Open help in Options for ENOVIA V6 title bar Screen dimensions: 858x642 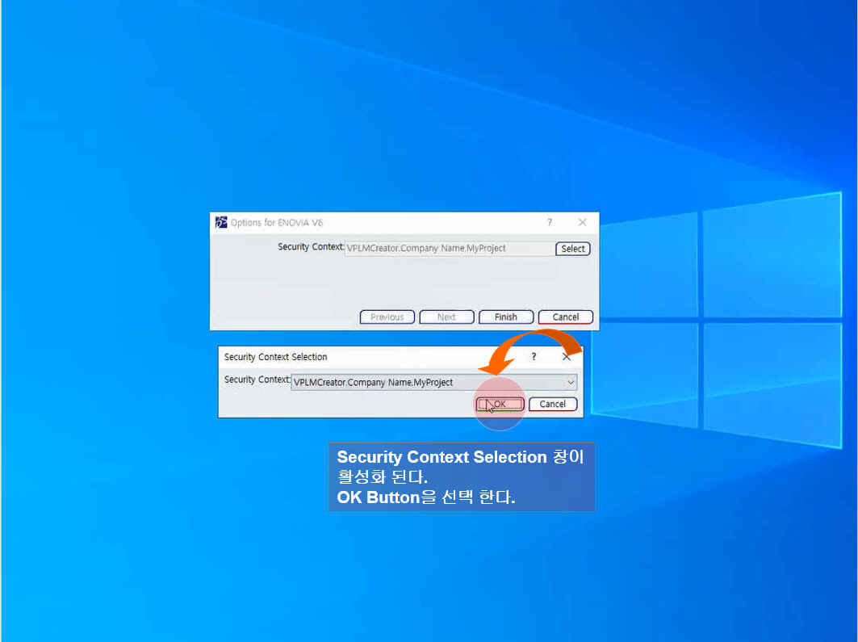(x=550, y=221)
